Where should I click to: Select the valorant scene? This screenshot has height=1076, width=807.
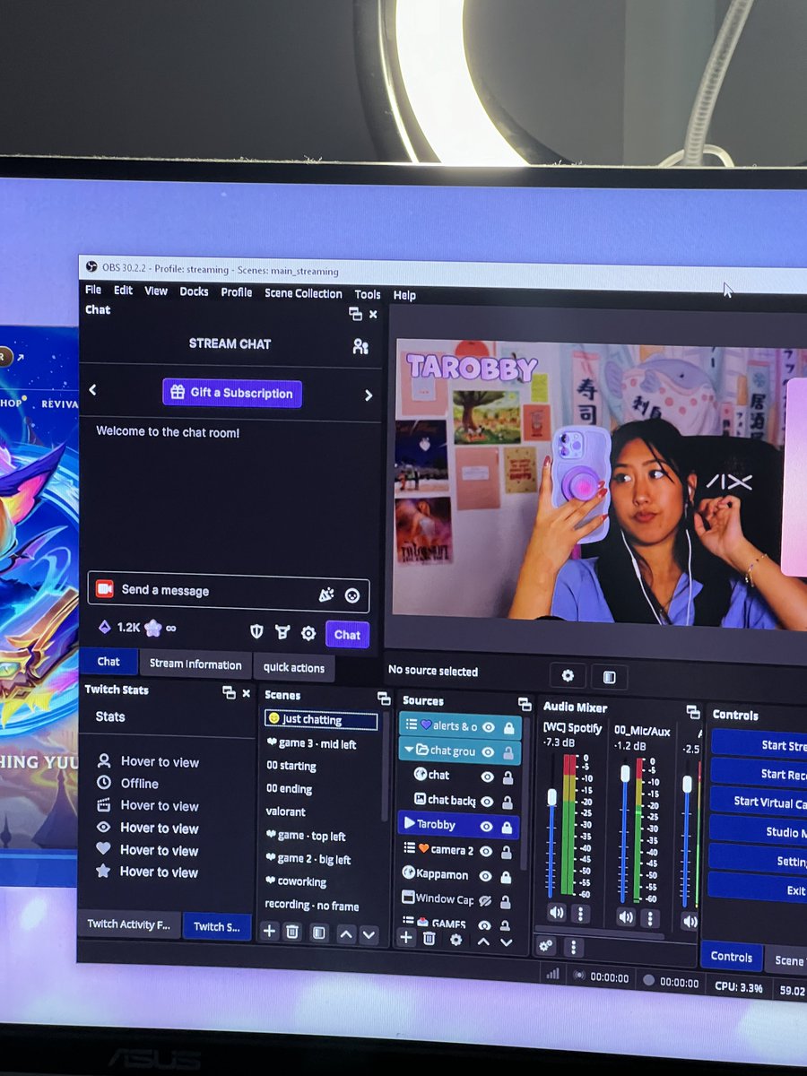[x=286, y=811]
